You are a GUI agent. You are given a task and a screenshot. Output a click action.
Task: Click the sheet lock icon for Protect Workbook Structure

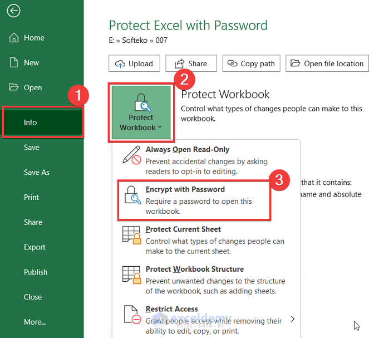(132, 275)
